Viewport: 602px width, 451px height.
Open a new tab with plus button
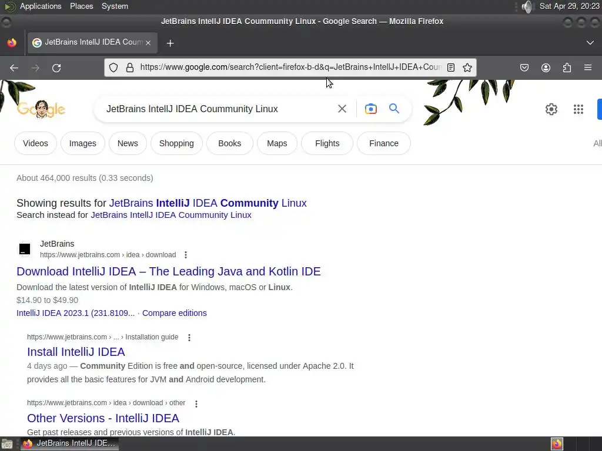(x=170, y=43)
